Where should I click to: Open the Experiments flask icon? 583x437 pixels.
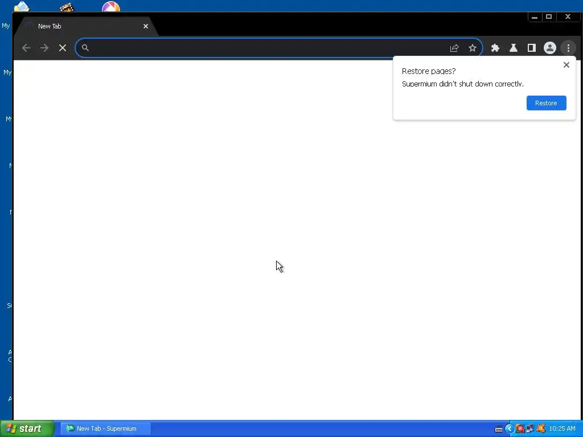click(514, 48)
